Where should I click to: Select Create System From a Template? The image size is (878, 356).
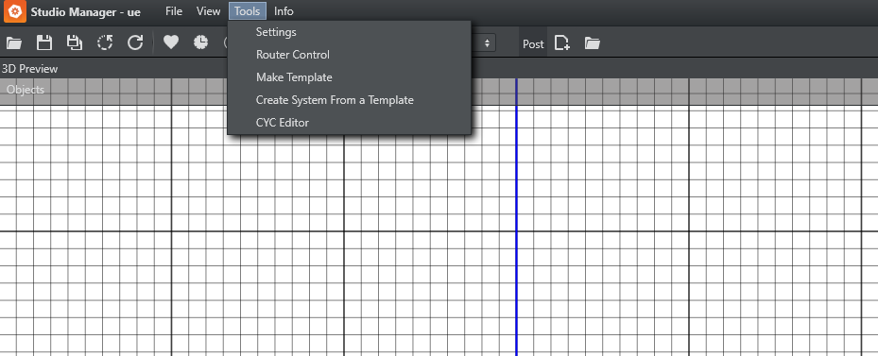pyautogui.click(x=349, y=100)
